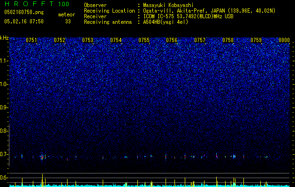
Task: Click the meteor count value 33
Action: point(68,22)
